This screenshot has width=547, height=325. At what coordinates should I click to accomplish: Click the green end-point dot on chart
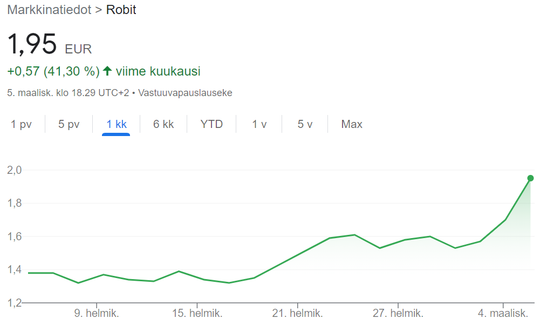(530, 178)
